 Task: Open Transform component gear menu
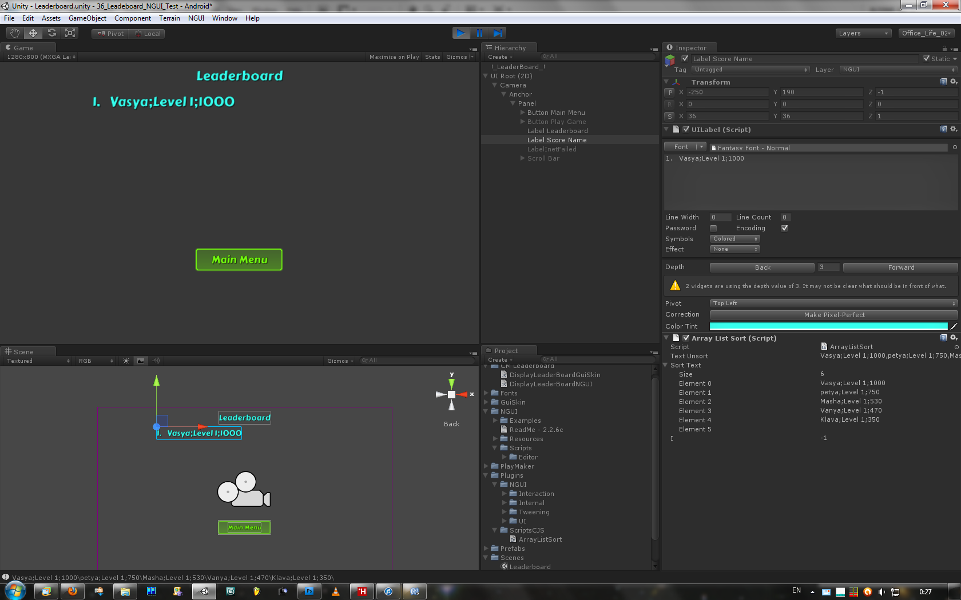point(954,82)
